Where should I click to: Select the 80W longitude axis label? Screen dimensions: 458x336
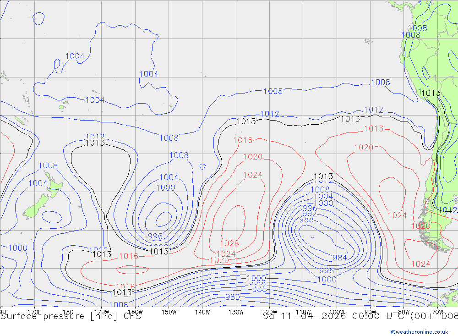[404, 312]
